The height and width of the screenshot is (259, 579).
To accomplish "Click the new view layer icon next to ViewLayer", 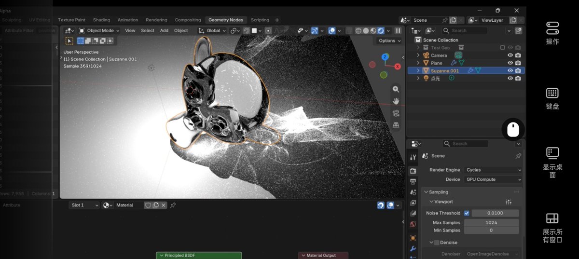I will [513, 20].
